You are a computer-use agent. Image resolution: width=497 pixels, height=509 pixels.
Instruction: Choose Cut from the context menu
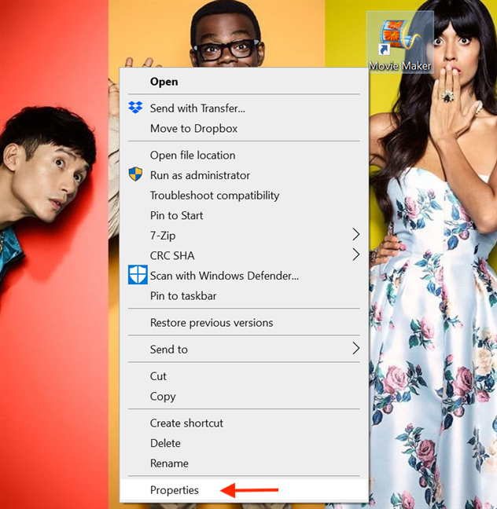244,376
